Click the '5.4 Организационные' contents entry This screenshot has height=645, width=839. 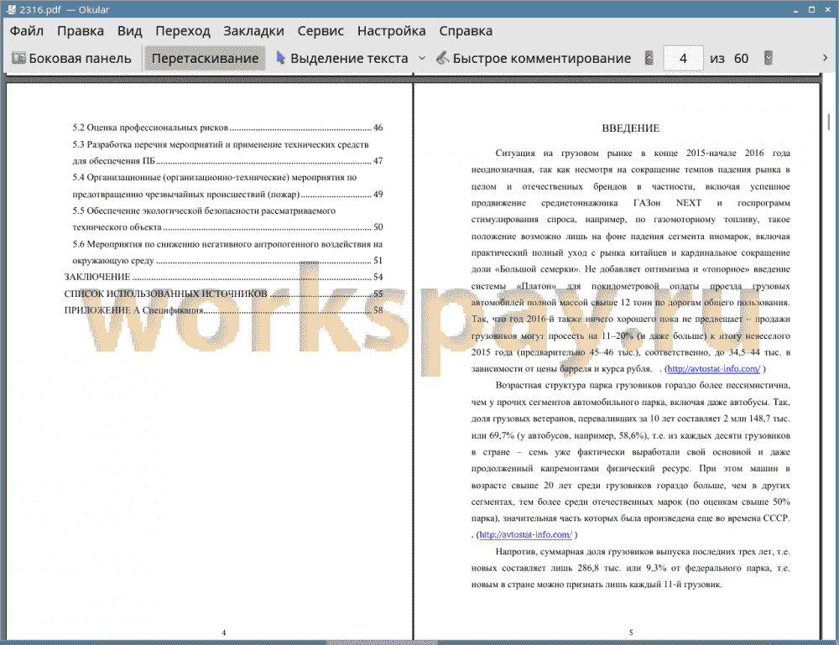click(227, 185)
